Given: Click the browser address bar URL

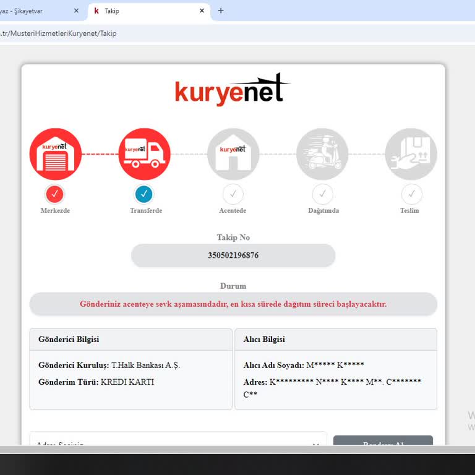Looking at the screenshot, I should coord(58,33).
